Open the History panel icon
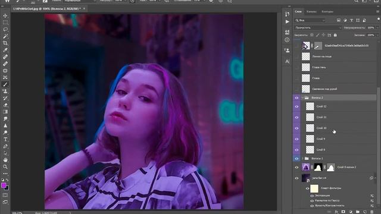 (x=287, y=14)
